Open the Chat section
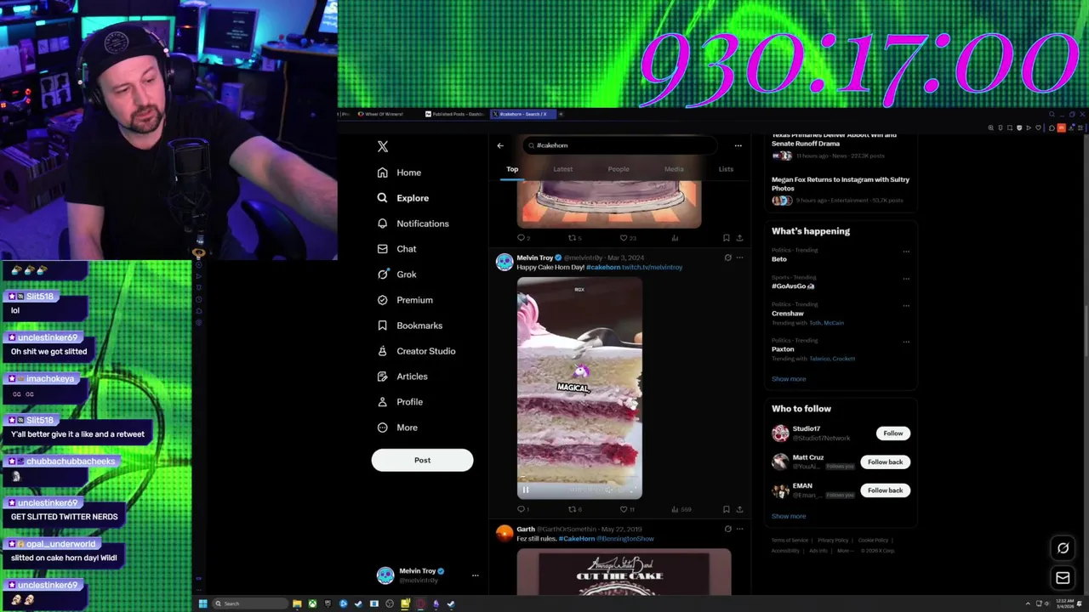 click(396, 249)
